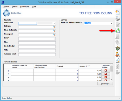Click into the Adresse email field
Image resolution: width=122 pixels, height=101 pixels.
click(37, 55)
